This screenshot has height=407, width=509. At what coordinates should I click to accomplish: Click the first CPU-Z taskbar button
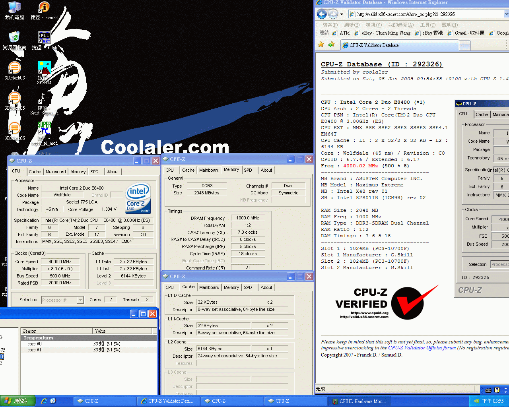(x=105, y=401)
